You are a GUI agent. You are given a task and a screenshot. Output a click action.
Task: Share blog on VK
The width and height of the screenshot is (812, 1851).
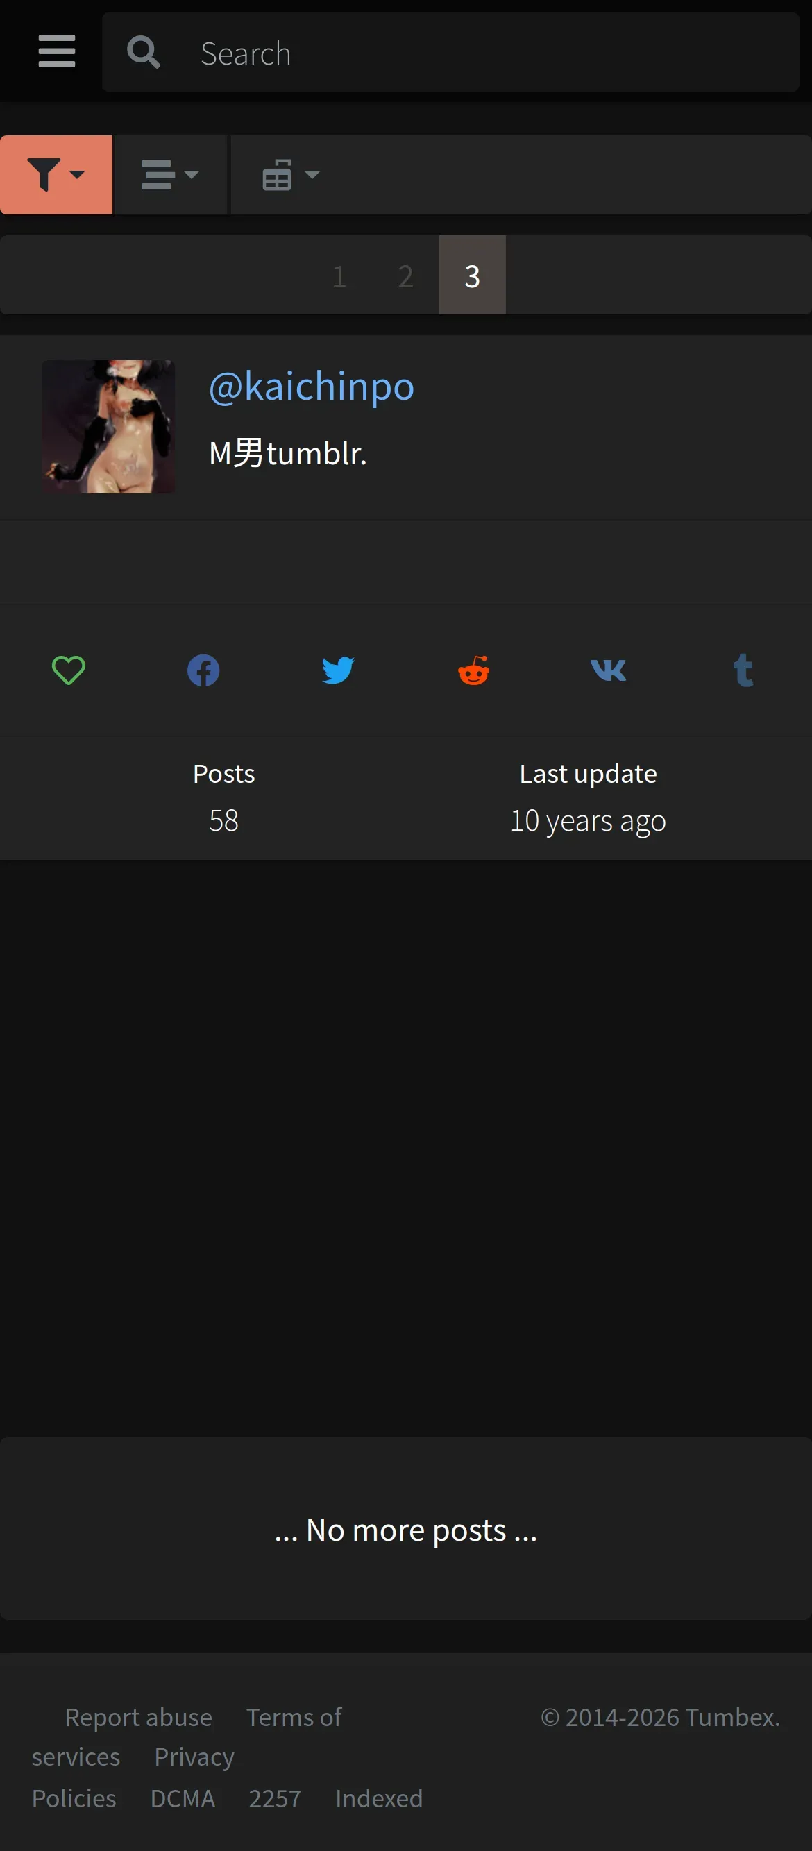point(609,670)
